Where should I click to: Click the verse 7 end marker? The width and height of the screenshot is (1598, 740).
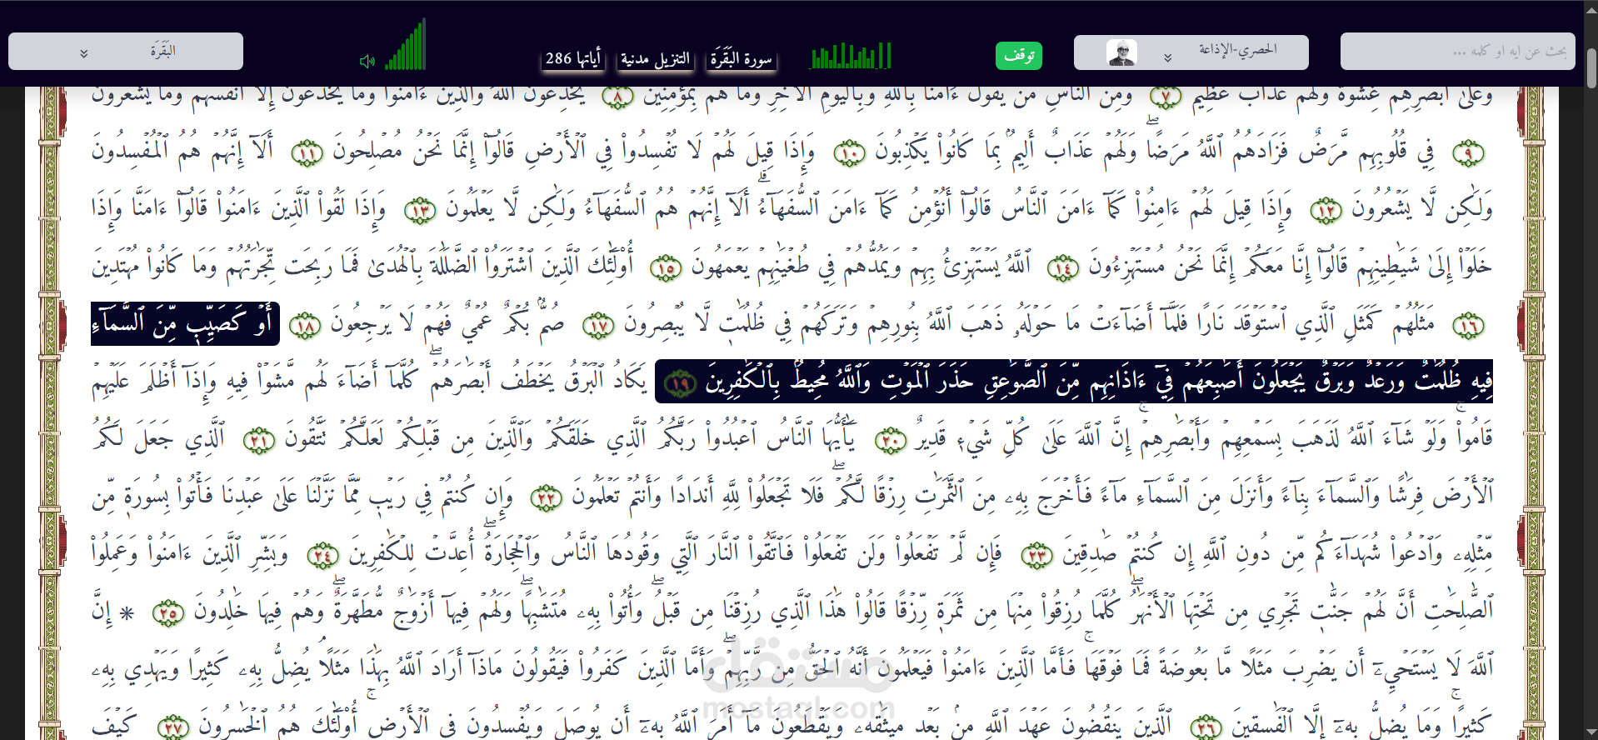(x=1166, y=97)
